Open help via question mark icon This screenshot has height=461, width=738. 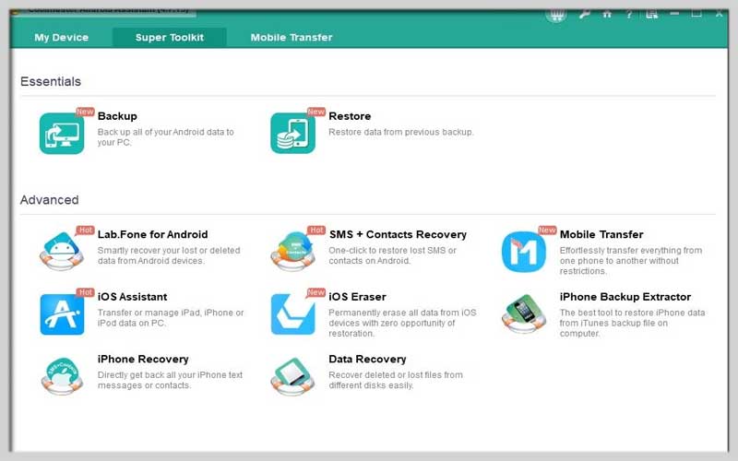629,14
